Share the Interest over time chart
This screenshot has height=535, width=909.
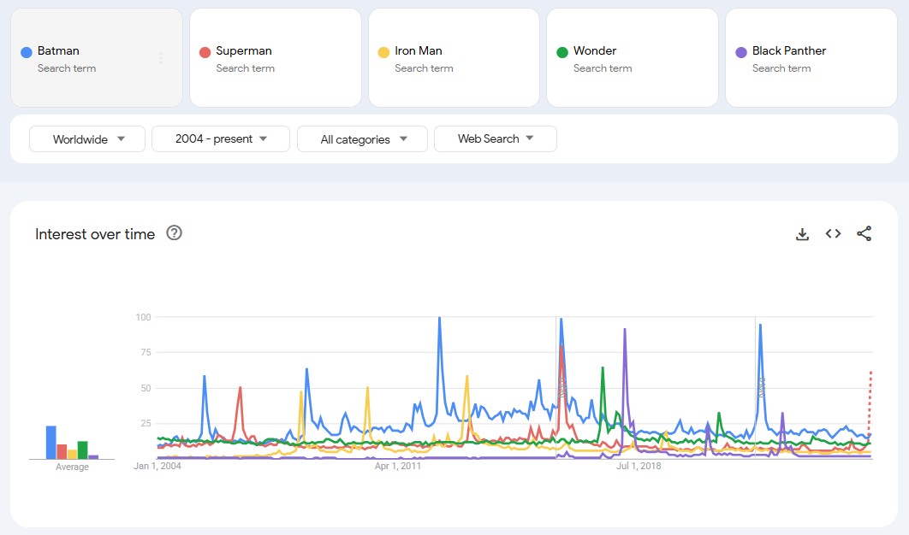864,234
